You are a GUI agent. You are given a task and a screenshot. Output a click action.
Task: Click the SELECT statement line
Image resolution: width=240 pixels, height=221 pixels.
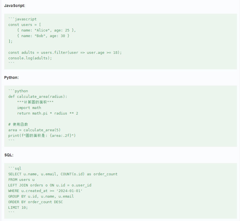tap(63, 174)
